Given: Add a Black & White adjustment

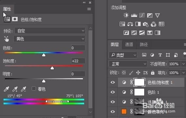Looking at the screenshot, I should click(138, 24).
